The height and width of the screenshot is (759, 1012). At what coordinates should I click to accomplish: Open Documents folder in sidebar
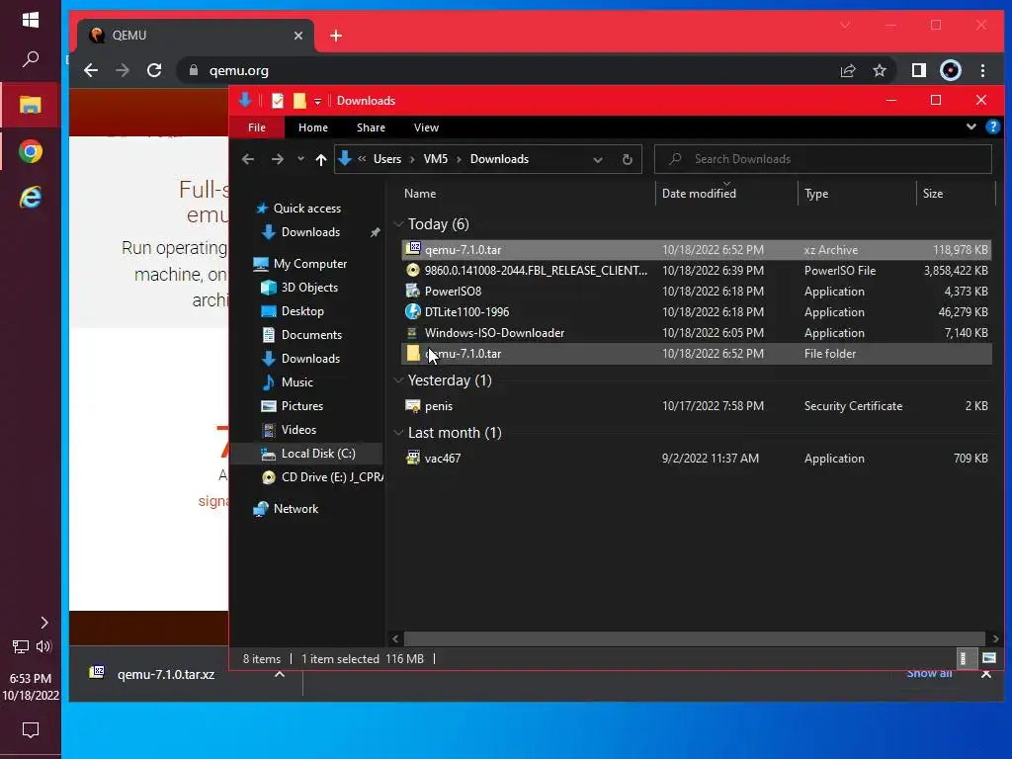(311, 335)
